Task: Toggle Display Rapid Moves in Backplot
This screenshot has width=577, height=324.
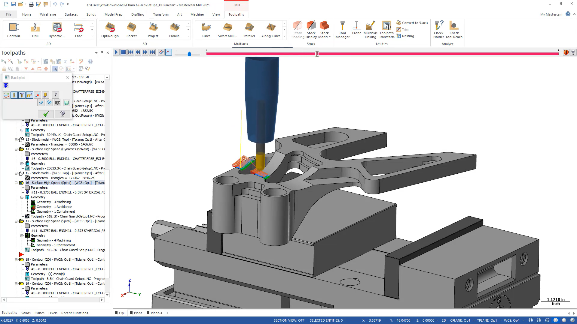Action: (30, 95)
